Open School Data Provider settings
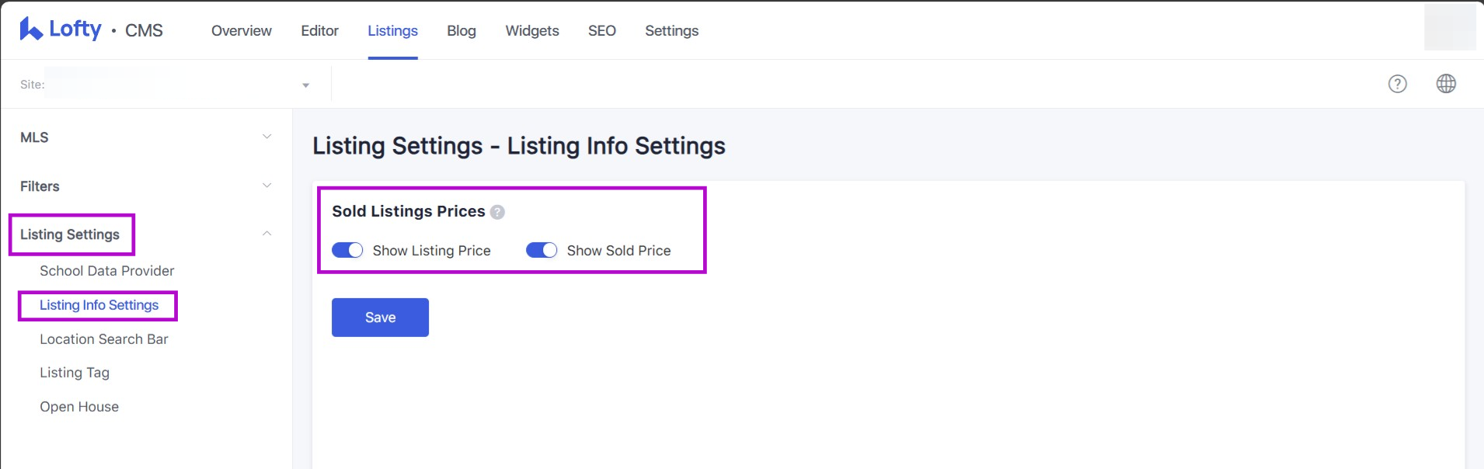Image resolution: width=1484 pixels, height=469 pixels. (106, 270)
